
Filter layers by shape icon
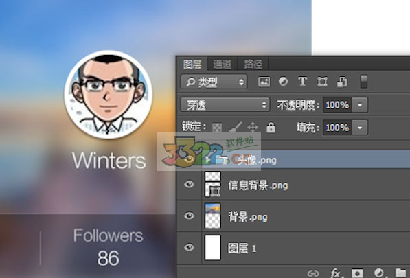322,82
